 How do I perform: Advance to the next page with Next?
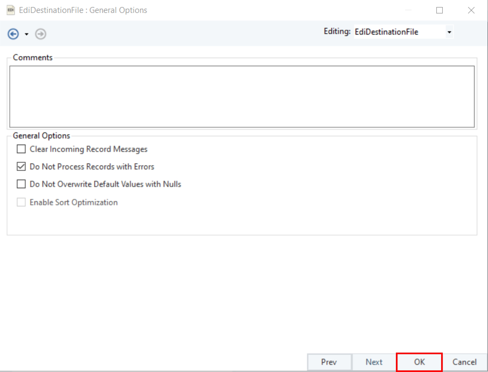pyautogui.click(x=374, y=362)
